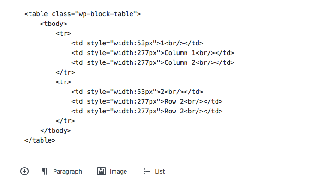
Task: Click the bulleted List icon
Action: point(147,171)
